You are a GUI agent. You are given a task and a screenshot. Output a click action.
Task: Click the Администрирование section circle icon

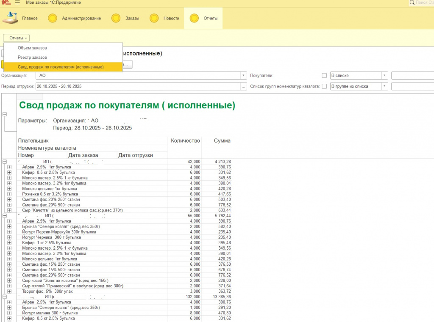point(53,18)
